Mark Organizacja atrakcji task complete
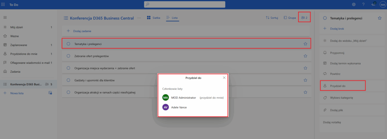 68,92
